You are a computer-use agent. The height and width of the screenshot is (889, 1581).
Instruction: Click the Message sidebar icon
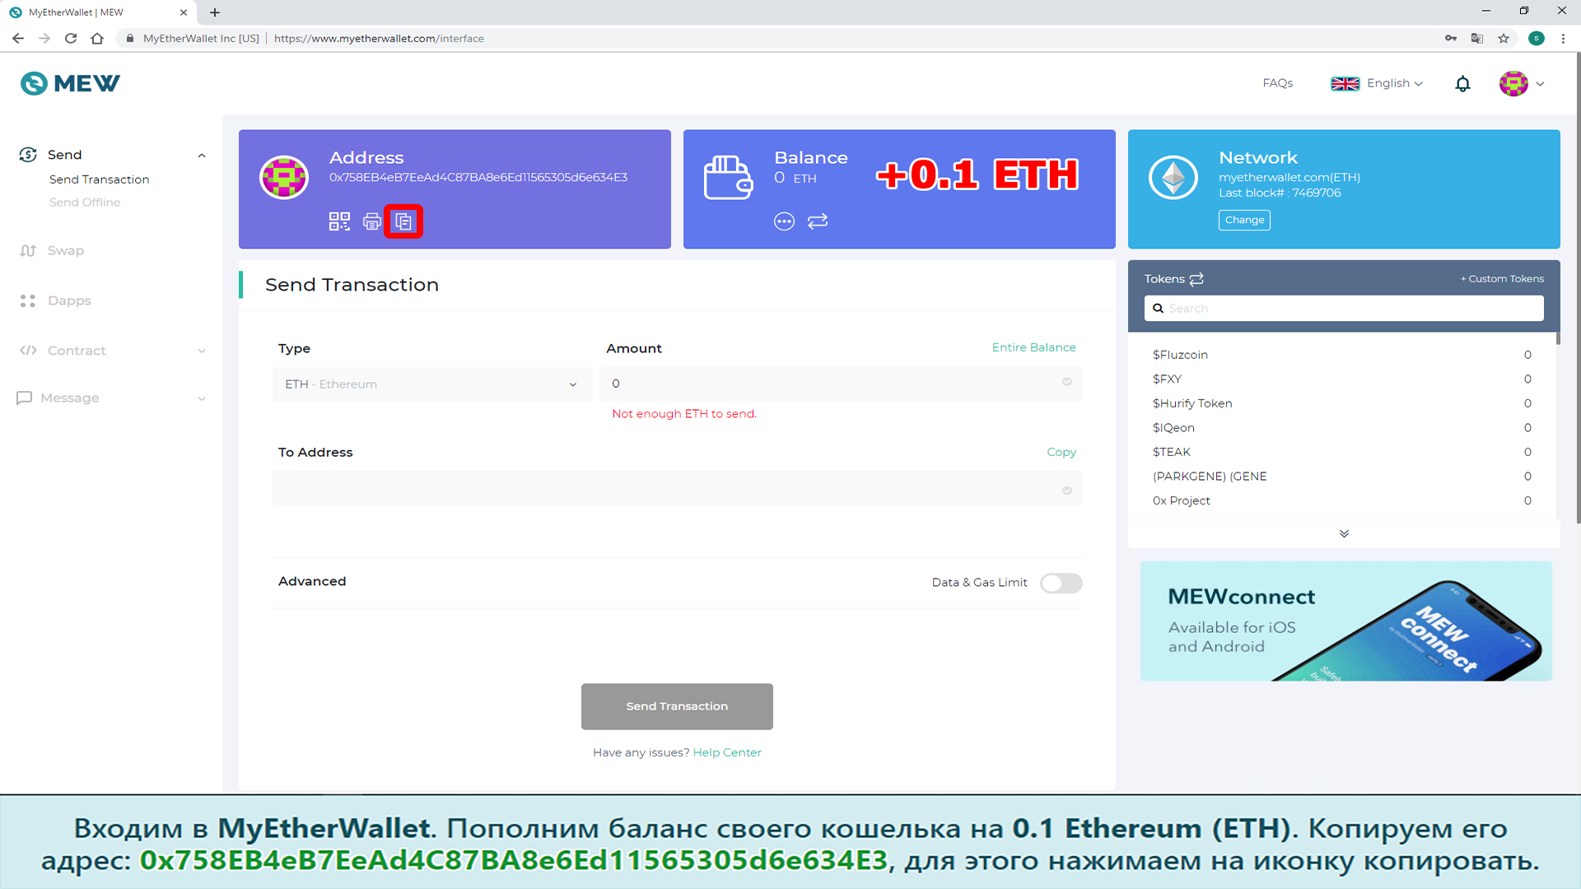pyautogui.click(x=25, y=398)
